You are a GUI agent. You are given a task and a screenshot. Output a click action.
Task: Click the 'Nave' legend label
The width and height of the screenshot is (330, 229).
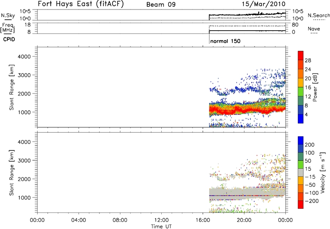(x=314, y=29)
